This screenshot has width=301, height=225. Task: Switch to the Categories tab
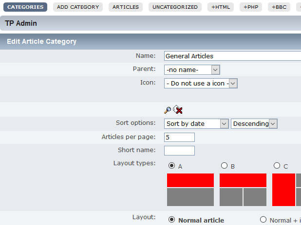26,7
